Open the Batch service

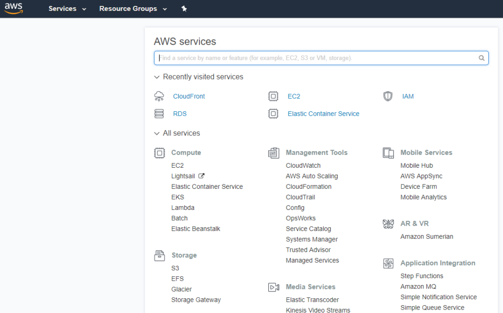tap(179, 218)
